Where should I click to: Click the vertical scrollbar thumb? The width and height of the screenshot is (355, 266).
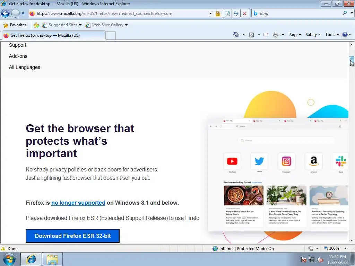(351, 61)
